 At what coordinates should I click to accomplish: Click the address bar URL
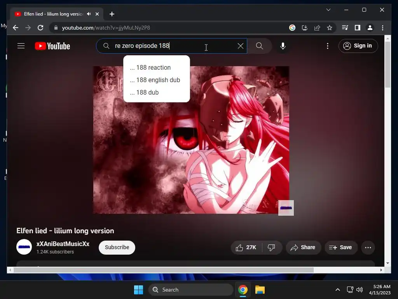(x=106, y=28)
